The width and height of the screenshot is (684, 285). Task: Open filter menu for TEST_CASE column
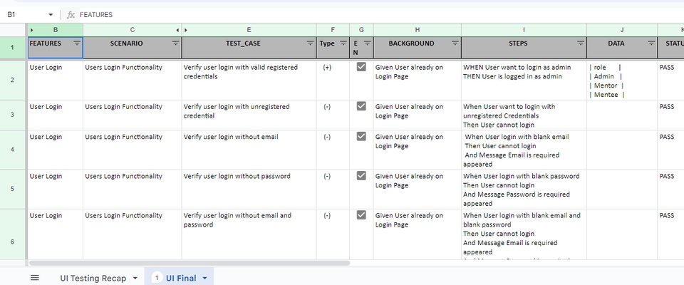310,43
